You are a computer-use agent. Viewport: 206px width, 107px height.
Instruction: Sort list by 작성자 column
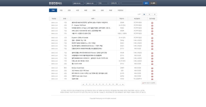coord(122,19)
